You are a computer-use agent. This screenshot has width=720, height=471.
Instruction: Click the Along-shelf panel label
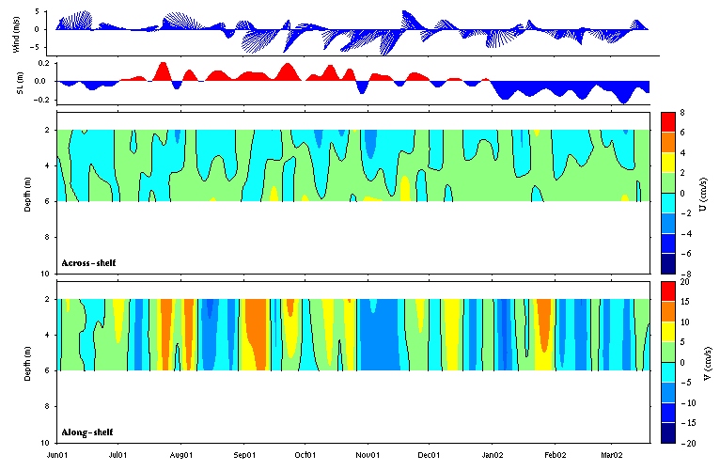click(x=87, y=432)
